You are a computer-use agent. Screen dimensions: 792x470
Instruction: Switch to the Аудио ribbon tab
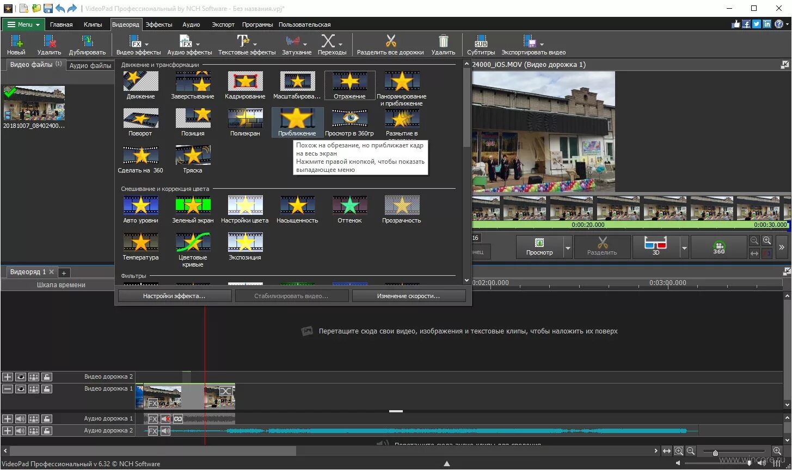coord(191,24)
